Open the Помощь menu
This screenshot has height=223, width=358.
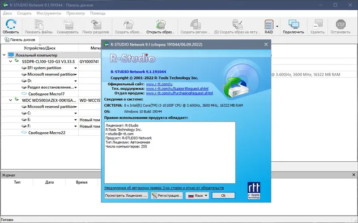click(x=98, y=13)
